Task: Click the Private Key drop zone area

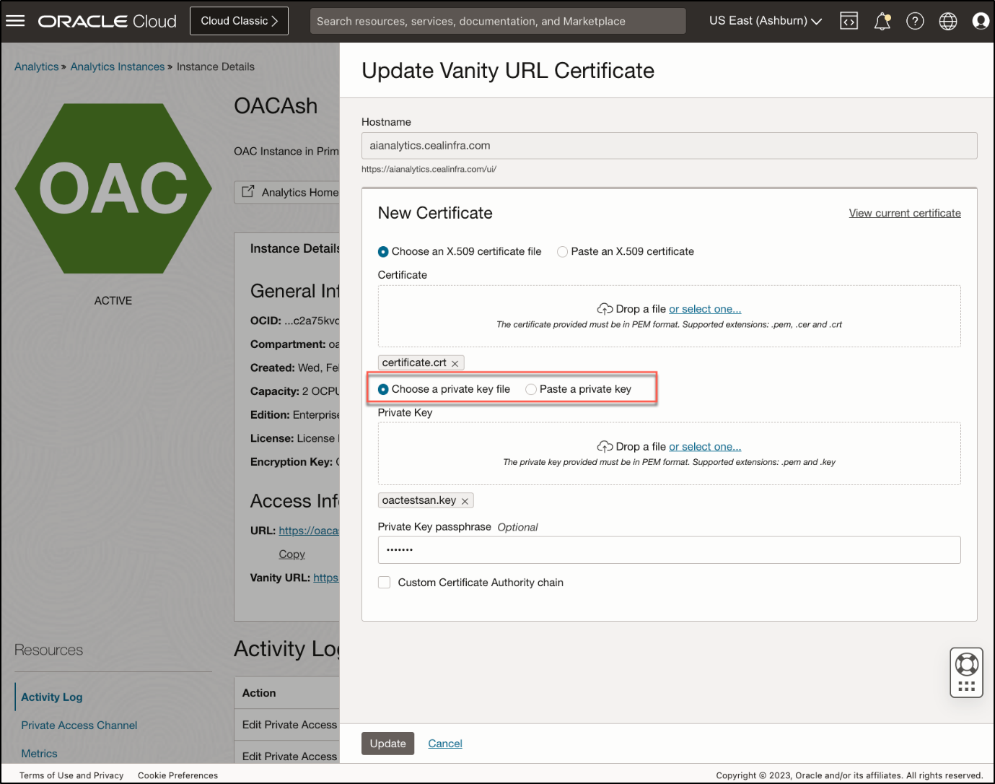Action: 669,453
